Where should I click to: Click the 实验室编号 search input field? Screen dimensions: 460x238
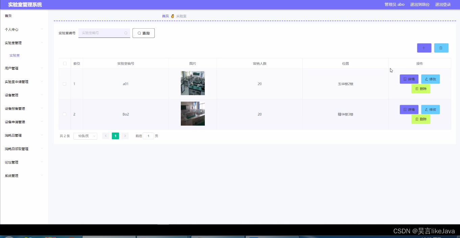click(x=104, y=33)
